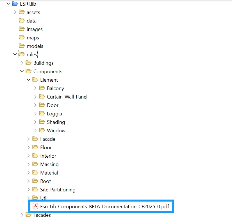Image resolution: width=232 pixels, height=219 pixels.
Task: Select the Massing folder label
Action: click(x=49, y=164)
